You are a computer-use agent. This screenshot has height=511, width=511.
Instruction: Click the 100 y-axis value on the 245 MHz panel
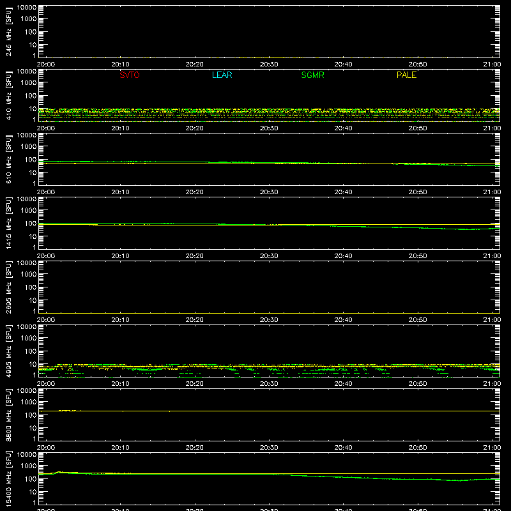[31, 32]
